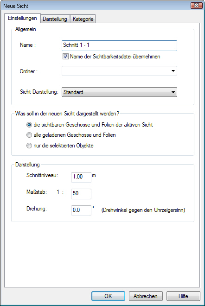The width and height of the screenshot is (205, 306).
Task: Select nur die selektierten Objekte radio button
Action: coord(29,146)
